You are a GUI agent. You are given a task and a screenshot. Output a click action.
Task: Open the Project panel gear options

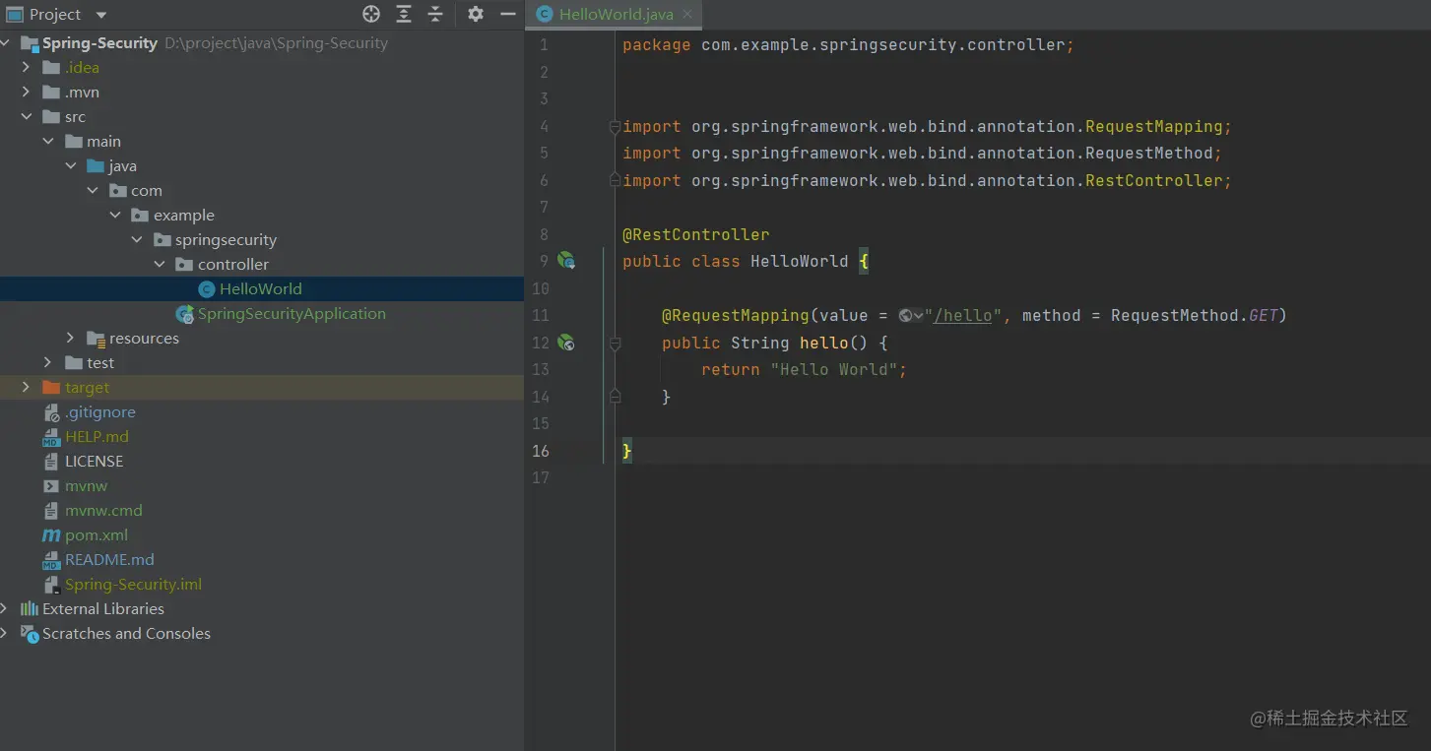476,14
